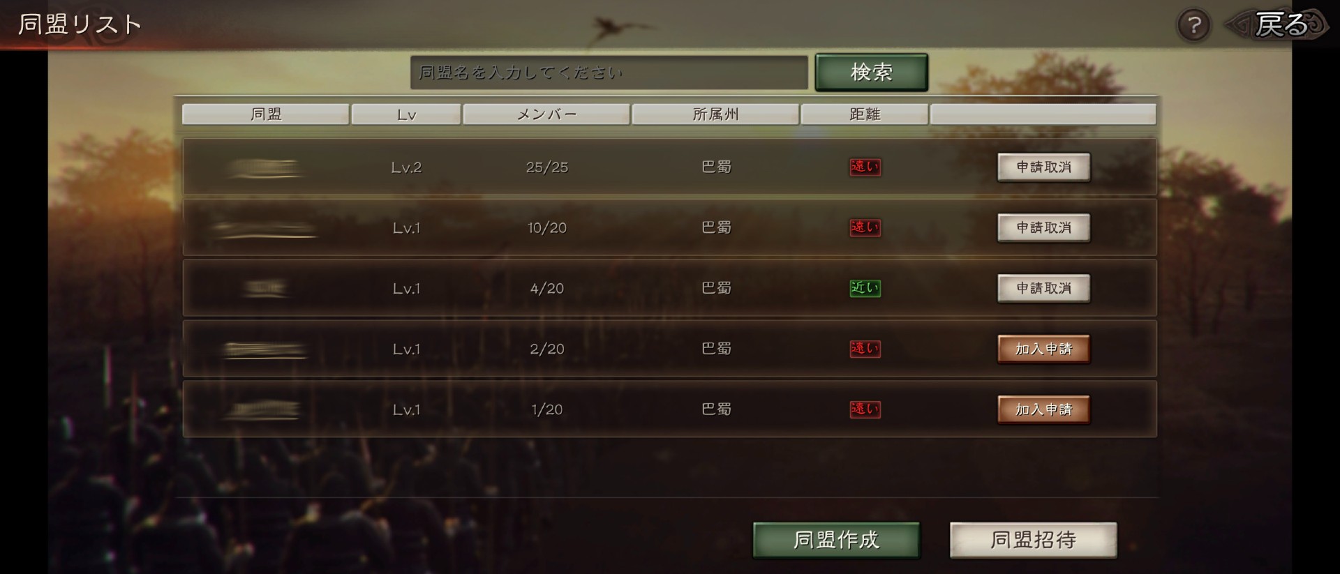The height and width of the screenshot is (574, 1340).
Task: Sort by the 距離 column header
Action: point(865,114)
